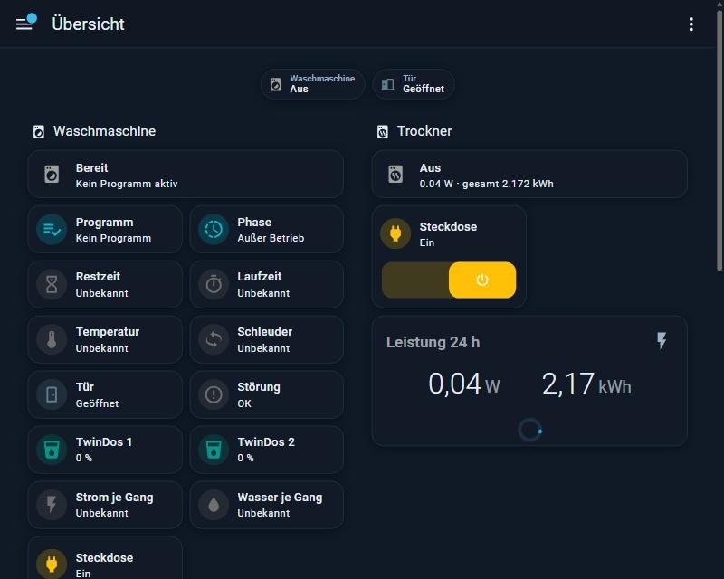This screenshot has width=724, height=579.
Task: Click the Laufzeit tile label
Action: [259, 277]
